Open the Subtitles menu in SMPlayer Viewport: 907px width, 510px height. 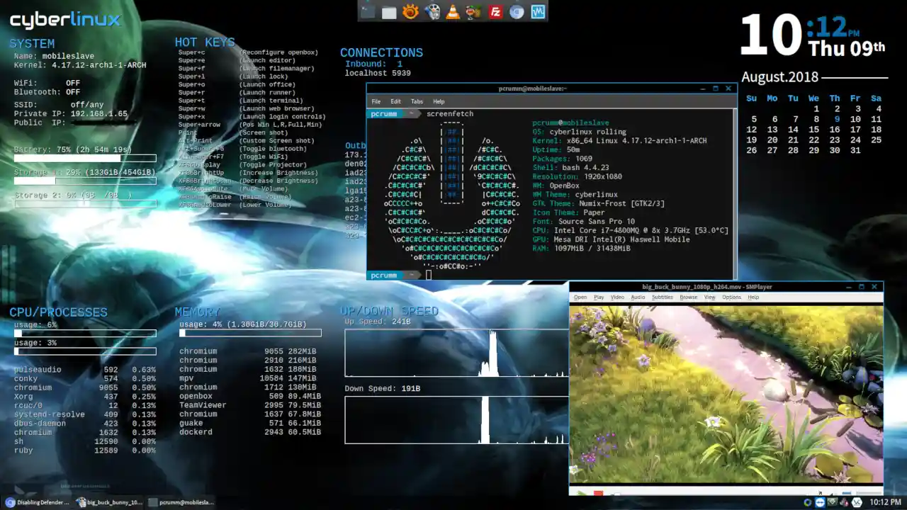tap(662, 297)
